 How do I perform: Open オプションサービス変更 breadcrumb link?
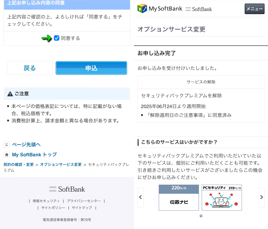pyautogui.click(x=61, y=165)
